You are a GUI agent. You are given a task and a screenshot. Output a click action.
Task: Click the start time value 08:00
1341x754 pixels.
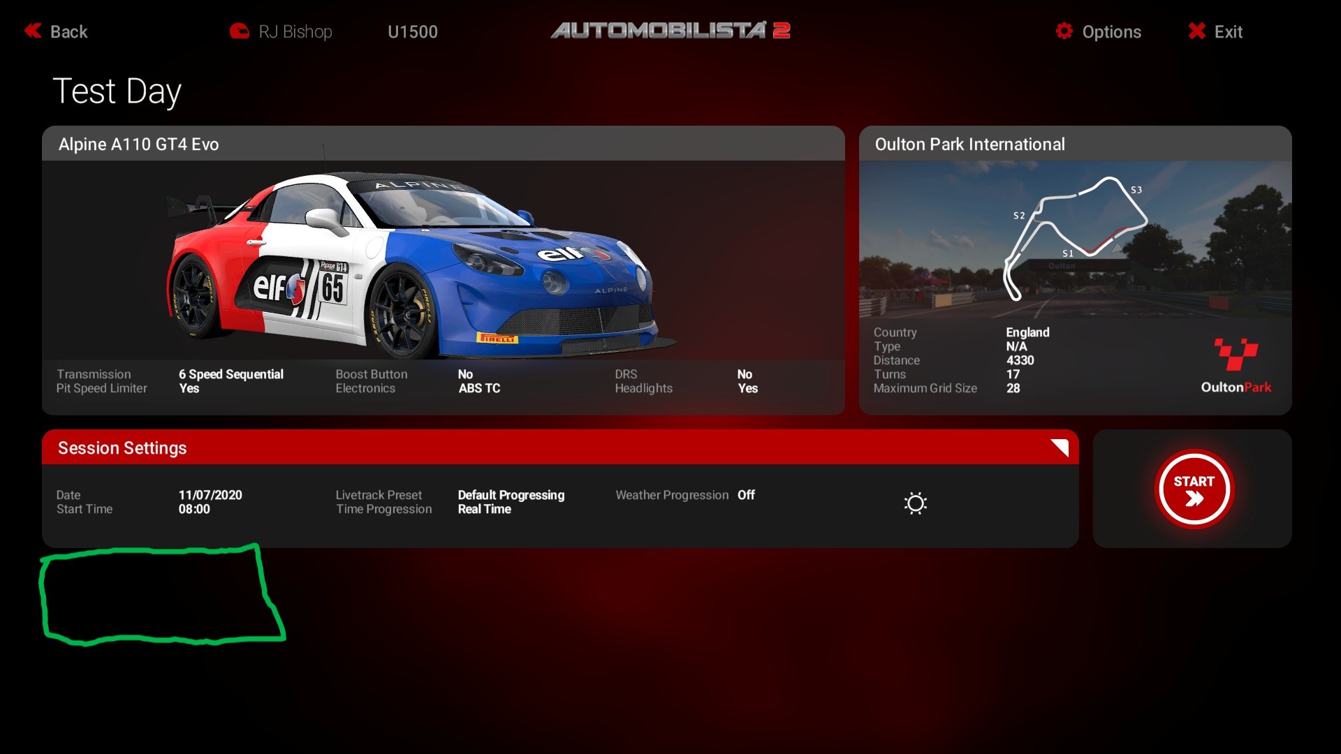[194, 509]
